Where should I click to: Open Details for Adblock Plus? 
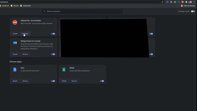click(x=15, y=34)
